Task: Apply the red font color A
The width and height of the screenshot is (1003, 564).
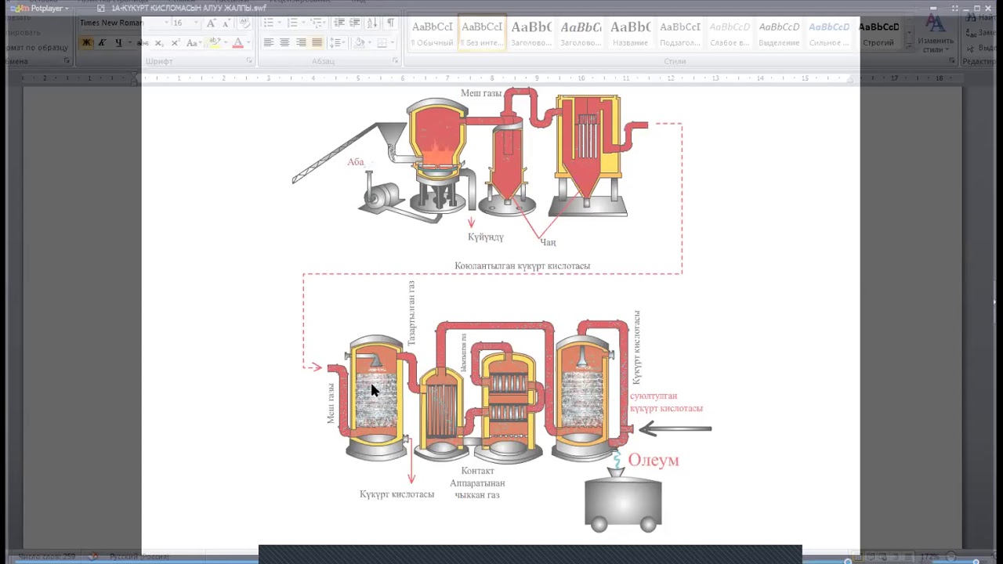Action: (238, 42)
